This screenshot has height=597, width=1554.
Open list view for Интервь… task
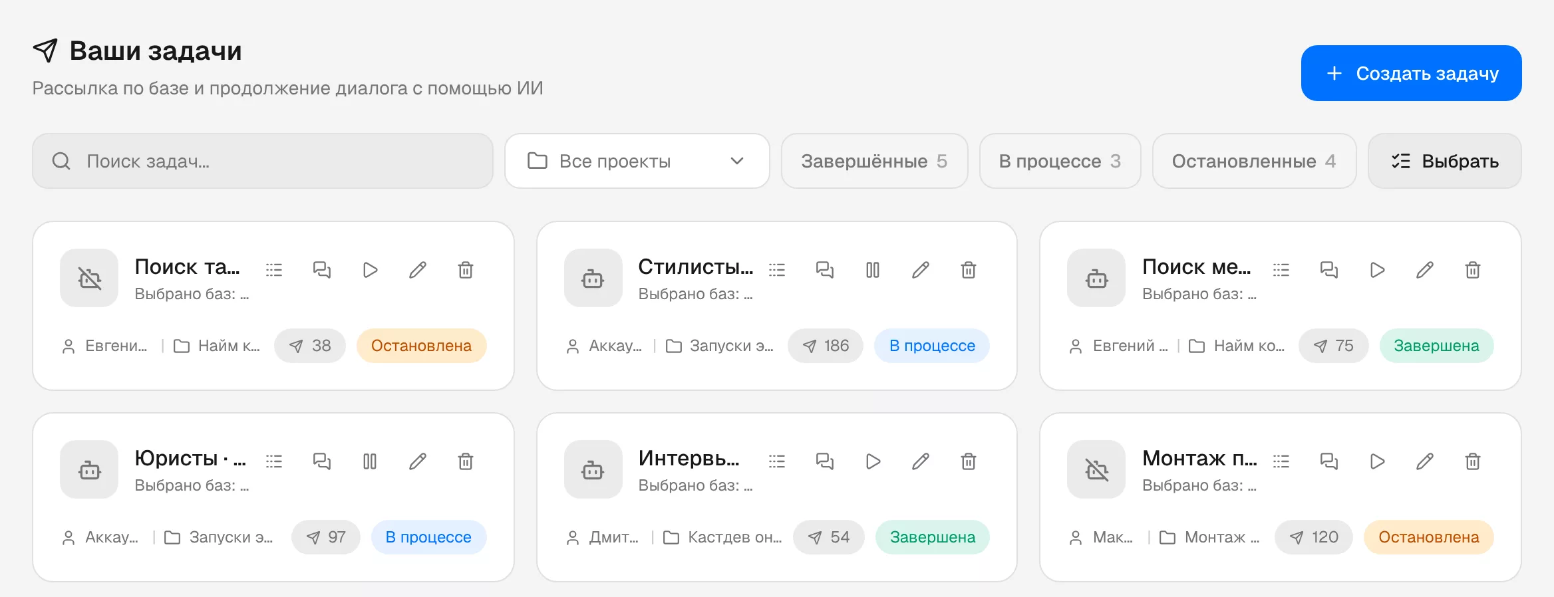pos(777,461)
